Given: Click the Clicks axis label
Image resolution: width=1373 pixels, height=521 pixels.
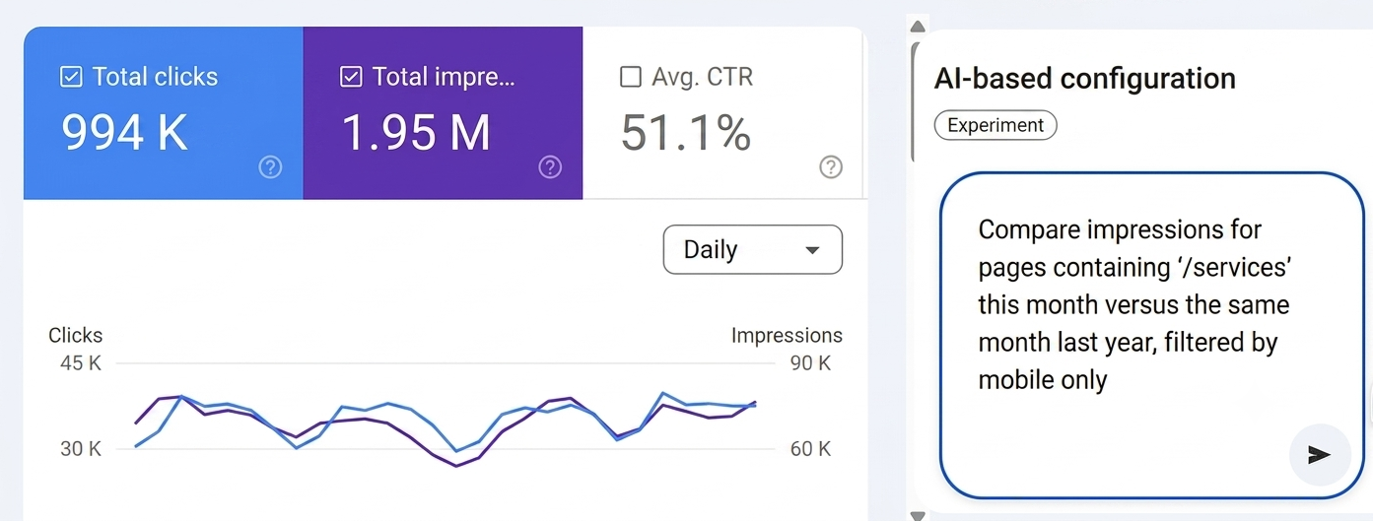Looking at the screenshot, I should (76, 335).
